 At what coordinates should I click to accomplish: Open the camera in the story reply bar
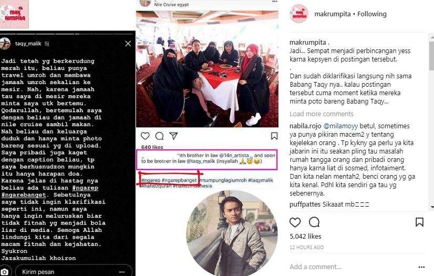click(x=4, y=272)
